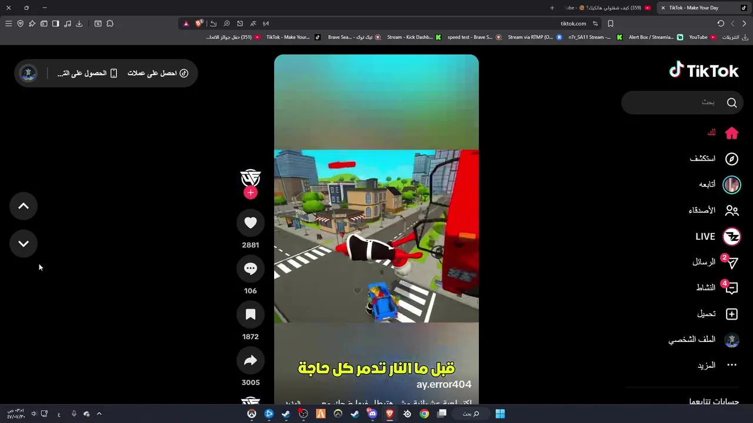Open the Brave main menu (hamburger)

[8, 23]
